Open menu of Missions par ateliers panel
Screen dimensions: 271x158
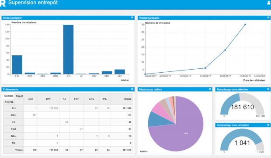pyautogui.click(x=210, y=89)
